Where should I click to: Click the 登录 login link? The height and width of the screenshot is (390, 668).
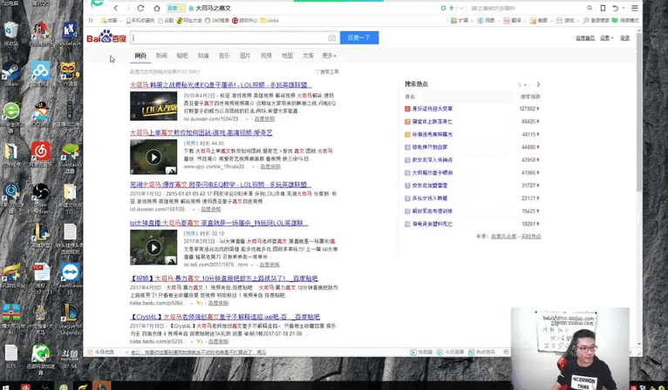(x=624, y=38)
